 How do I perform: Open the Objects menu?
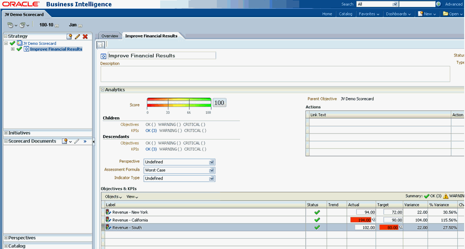(113, 197)
